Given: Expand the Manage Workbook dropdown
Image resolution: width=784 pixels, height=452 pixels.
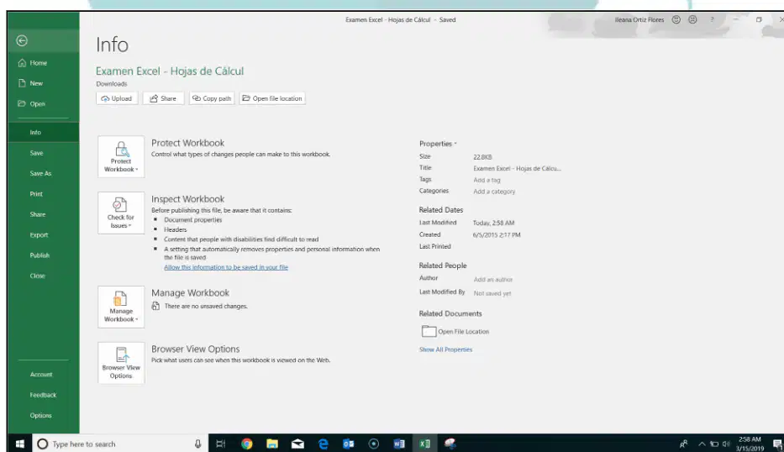Looking at the screenshot, I should 121,307.
